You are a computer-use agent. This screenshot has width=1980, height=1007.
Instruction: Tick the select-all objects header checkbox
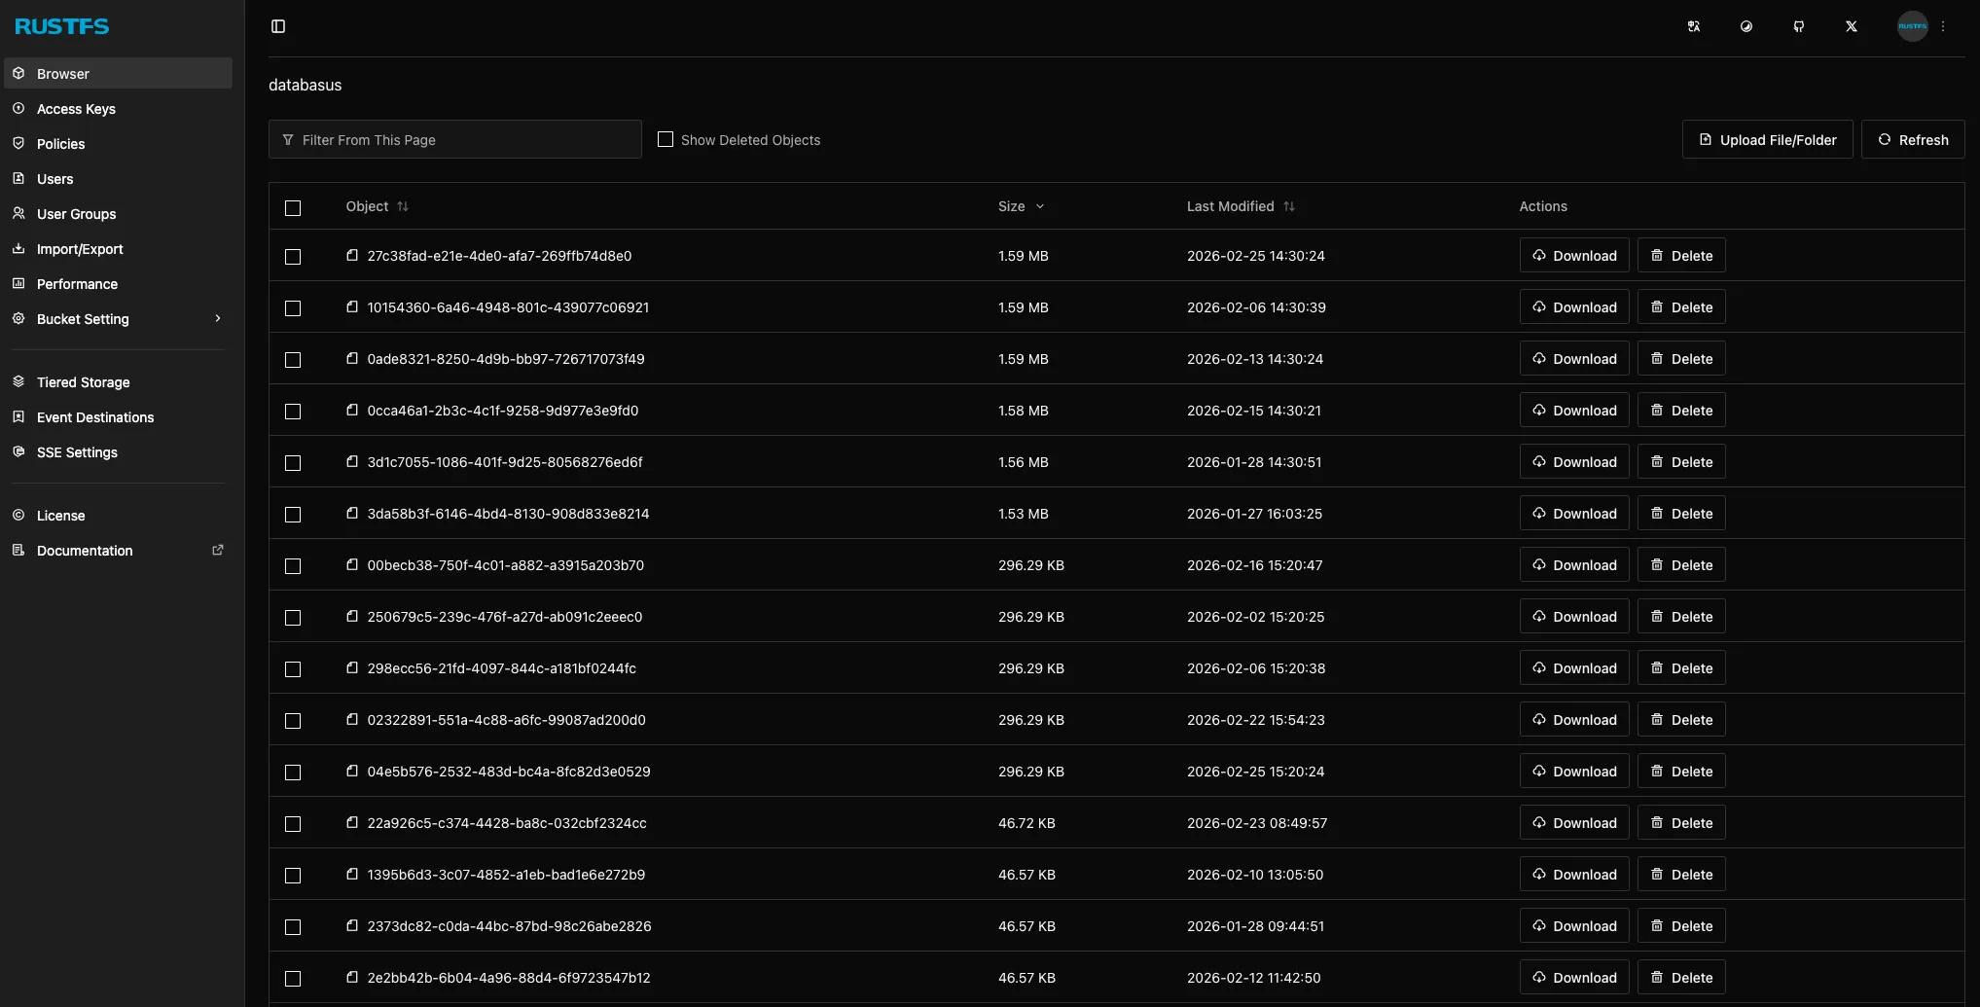[293, 207]
